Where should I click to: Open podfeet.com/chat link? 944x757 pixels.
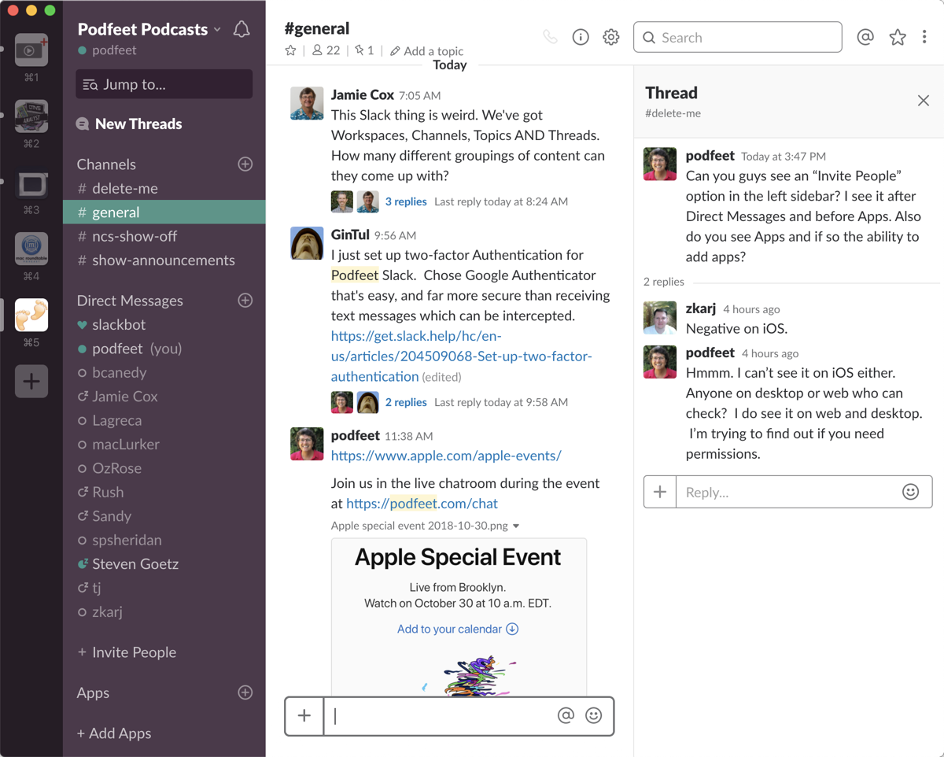click(422, 504)
